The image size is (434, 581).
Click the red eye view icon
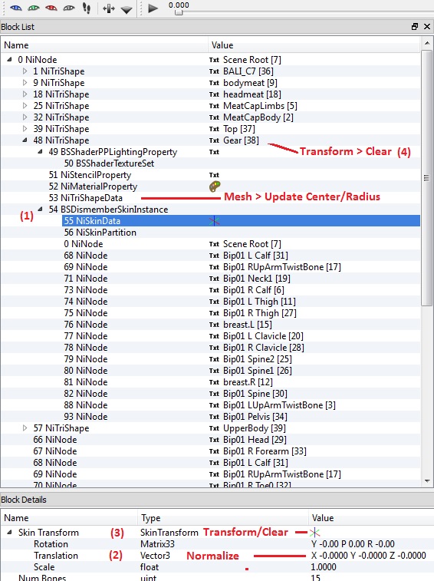pyautogui.click(x=51, y=8)
